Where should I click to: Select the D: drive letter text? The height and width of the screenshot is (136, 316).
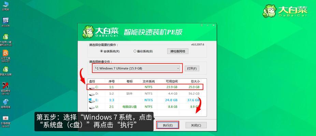[97, 93]
